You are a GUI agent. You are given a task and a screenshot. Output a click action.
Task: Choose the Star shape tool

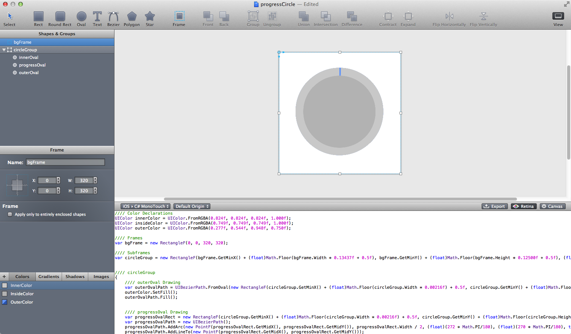150,19
